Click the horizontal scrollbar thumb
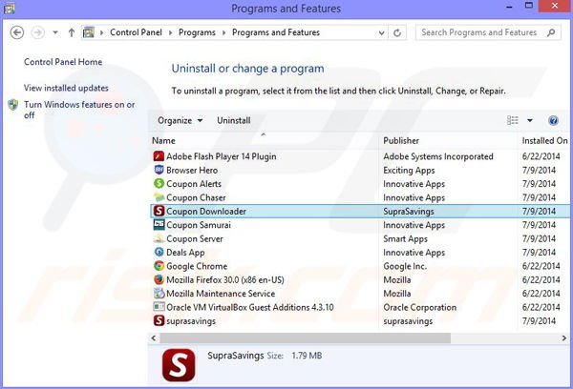Image resolution: width=573 pixels, height=389 pixels. pyautogui.click(x=306, y=338)
